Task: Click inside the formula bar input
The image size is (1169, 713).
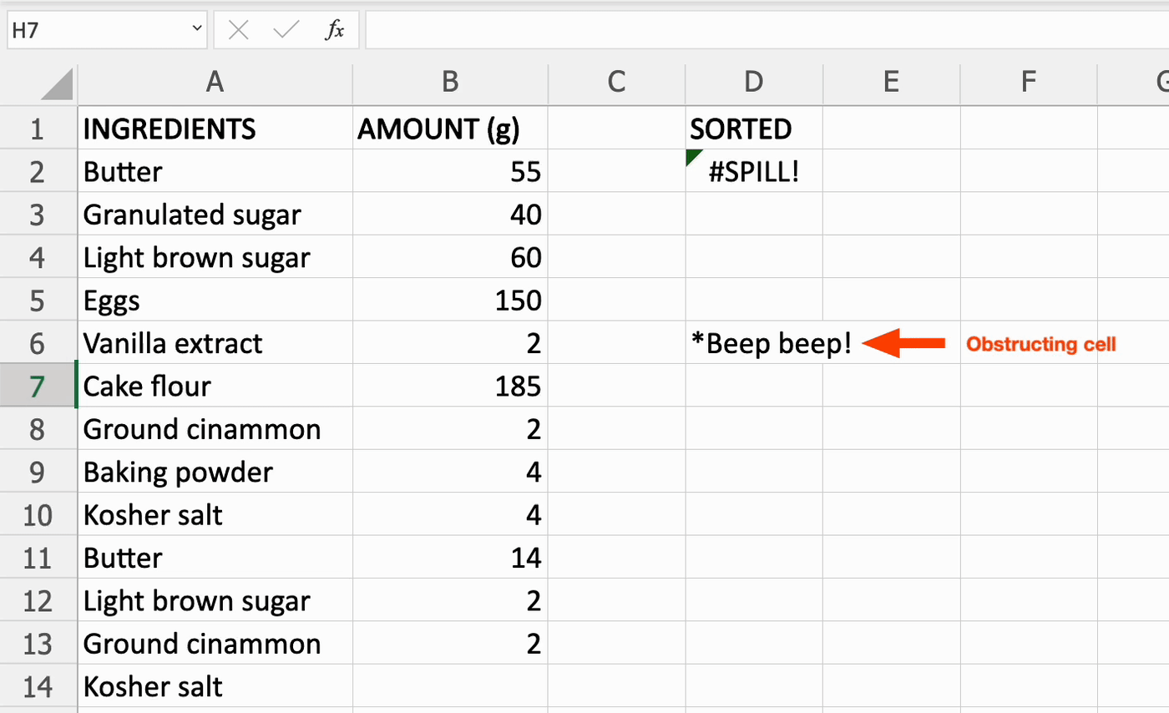Action: tap(751, 30)
